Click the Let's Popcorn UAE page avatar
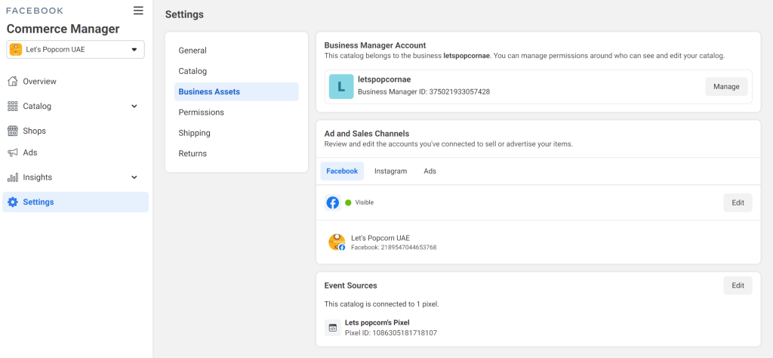773x358 pixels. (x=337, y=242)
